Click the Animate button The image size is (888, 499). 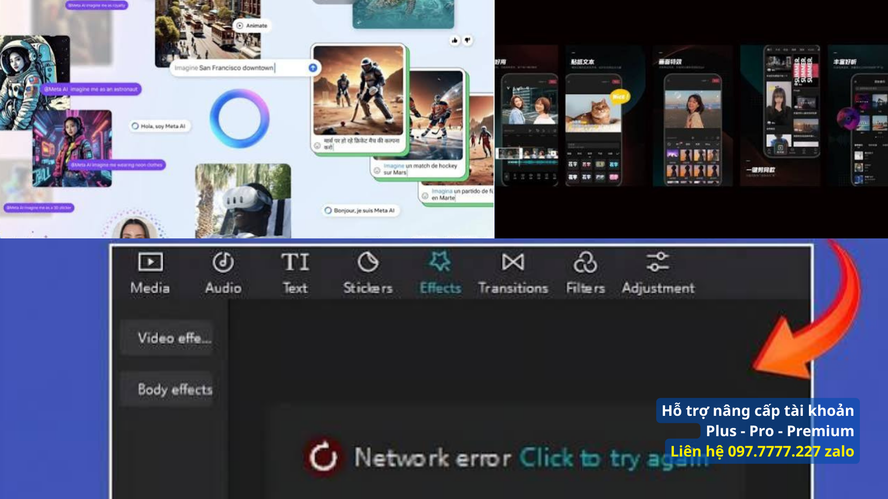pyautogui.click(x=252, y=26)
